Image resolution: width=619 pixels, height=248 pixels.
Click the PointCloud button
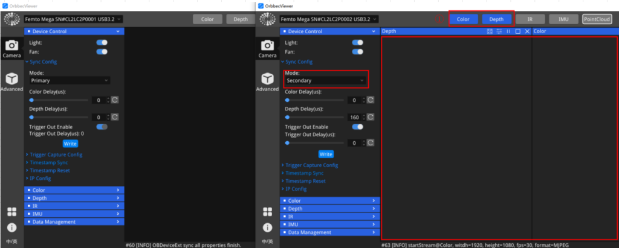597,19
